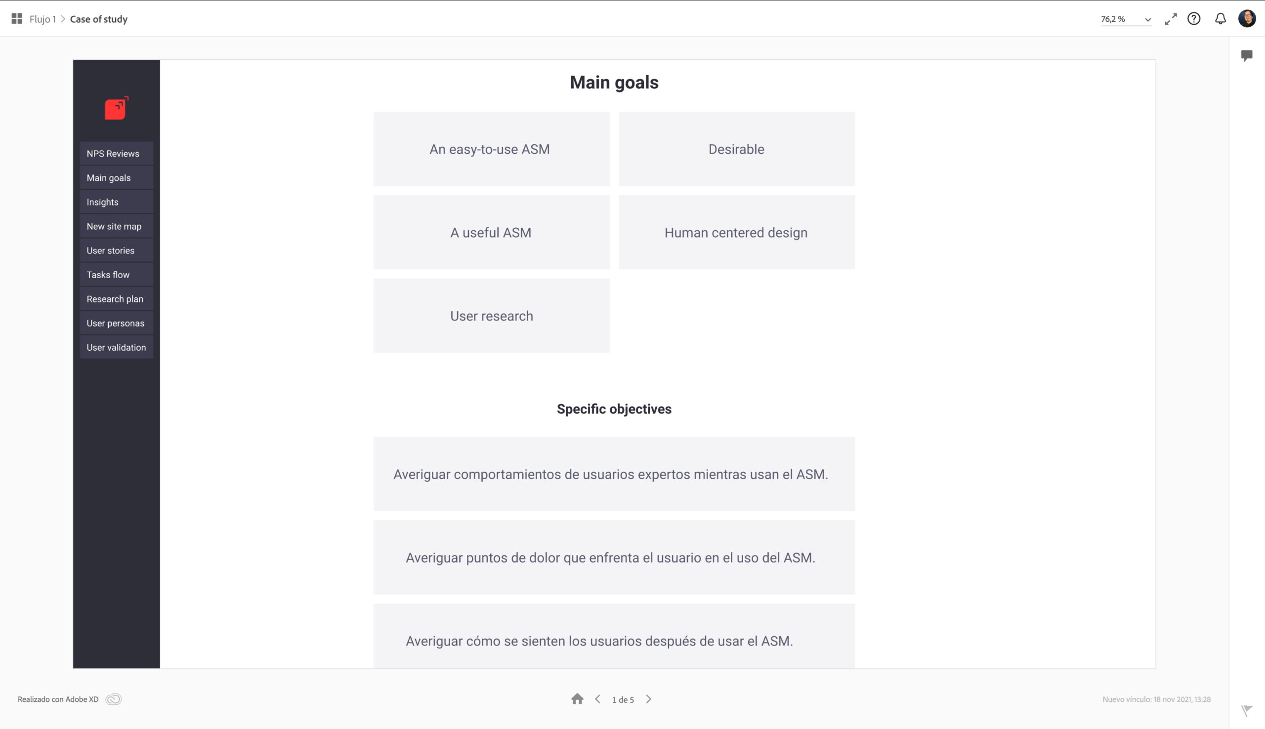
Task: Open the 76,2 % zoom dropdown
Action: [1125, 19]
